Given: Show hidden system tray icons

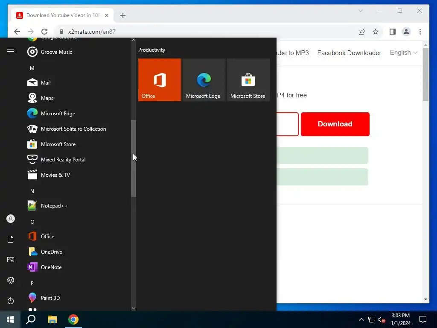Looking at the screenshot, I should pyautogui.click(x=361, y=319).
